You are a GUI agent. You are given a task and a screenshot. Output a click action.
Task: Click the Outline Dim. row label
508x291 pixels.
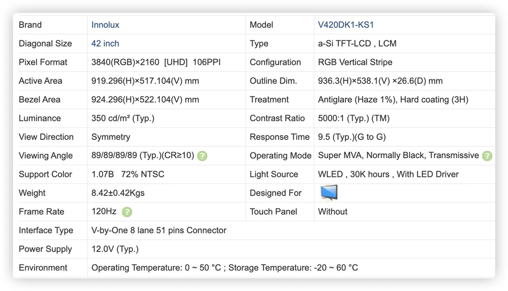click(273, 81)
